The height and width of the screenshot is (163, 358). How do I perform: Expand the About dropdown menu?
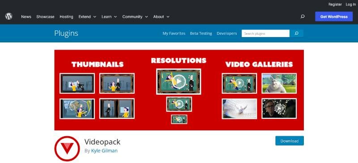161,17
